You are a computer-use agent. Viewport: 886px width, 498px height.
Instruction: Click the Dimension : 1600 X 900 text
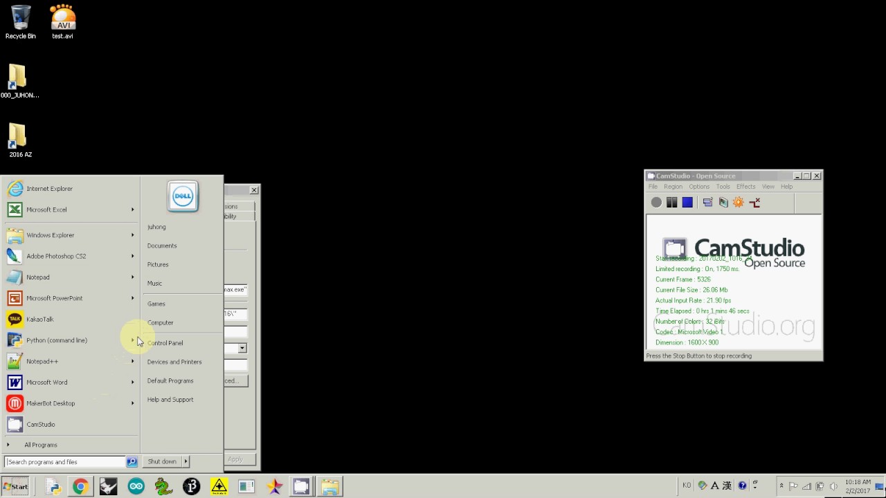tap(687, 342)
